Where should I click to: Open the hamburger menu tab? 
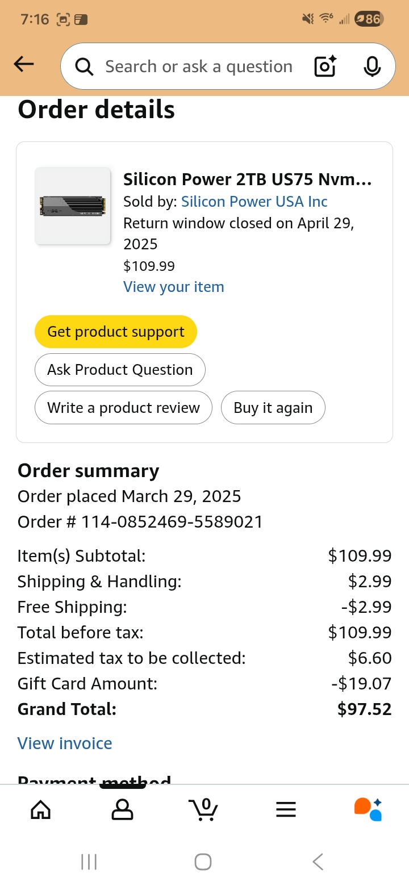(286, 809)
